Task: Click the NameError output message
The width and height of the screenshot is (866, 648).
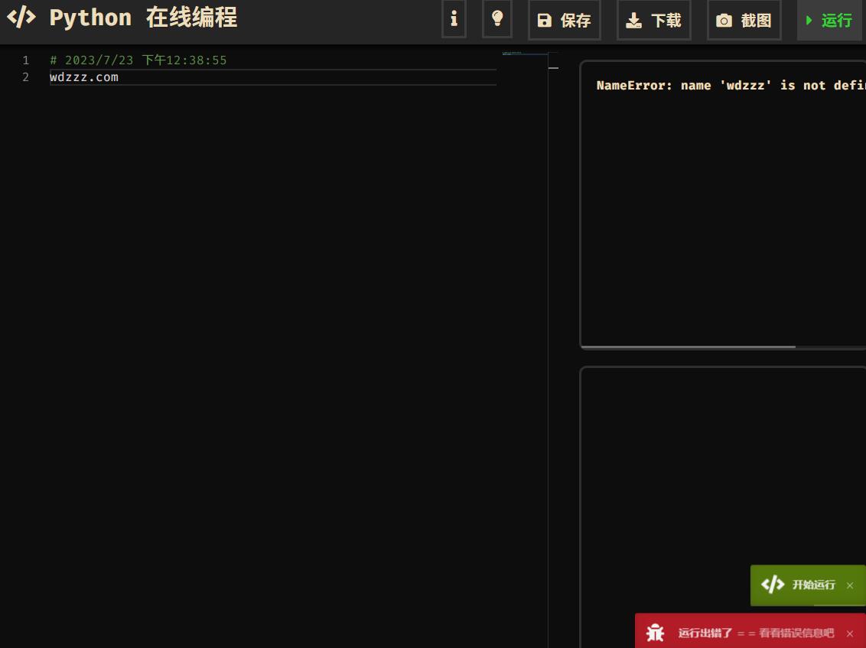Action: coord(731,85)
